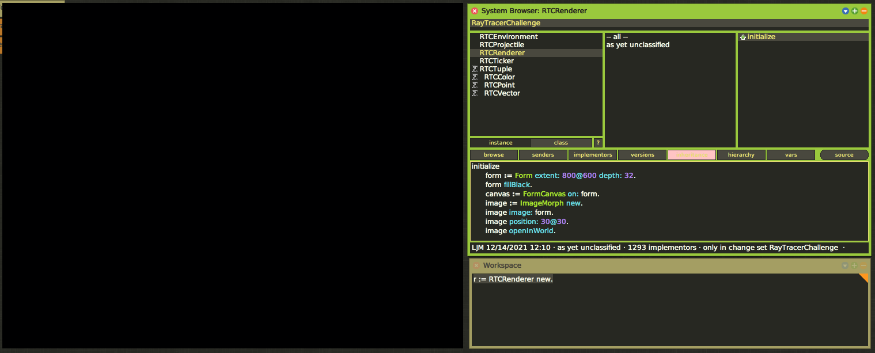Select 'as yet unclassified' protocol
Screen dimensions: 875x353
point(671,45)
